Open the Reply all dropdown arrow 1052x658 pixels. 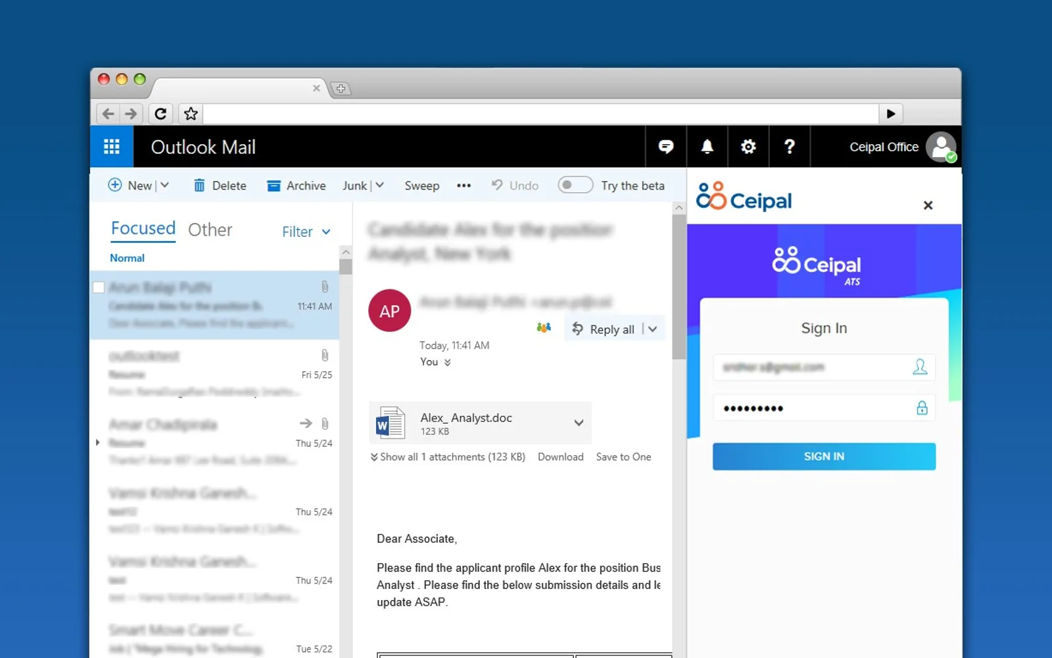click(652, 329)
